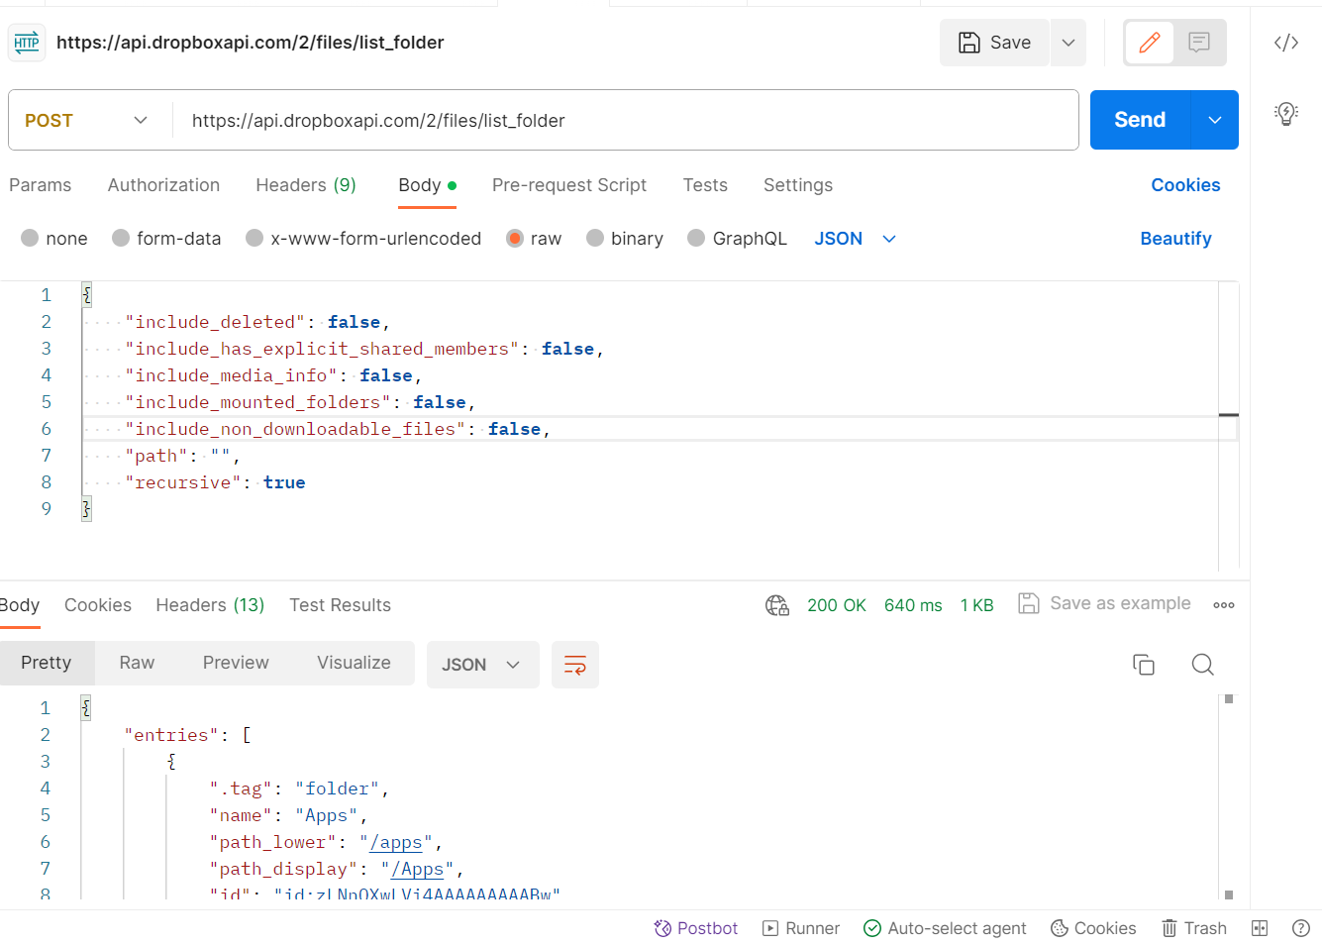Open the comments view icon
This screenshot has width=1322, height=946.
[1199, 43]
